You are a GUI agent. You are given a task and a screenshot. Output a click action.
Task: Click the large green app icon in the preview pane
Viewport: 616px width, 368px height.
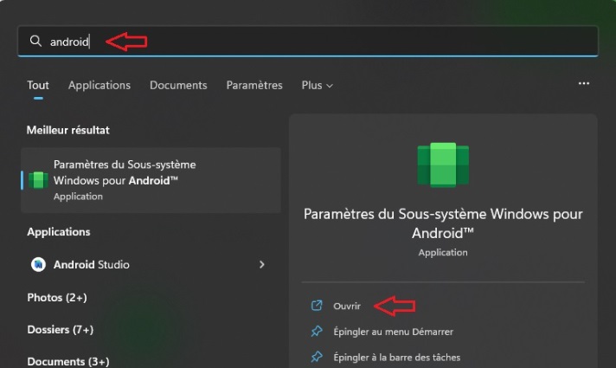pos(443,165)
